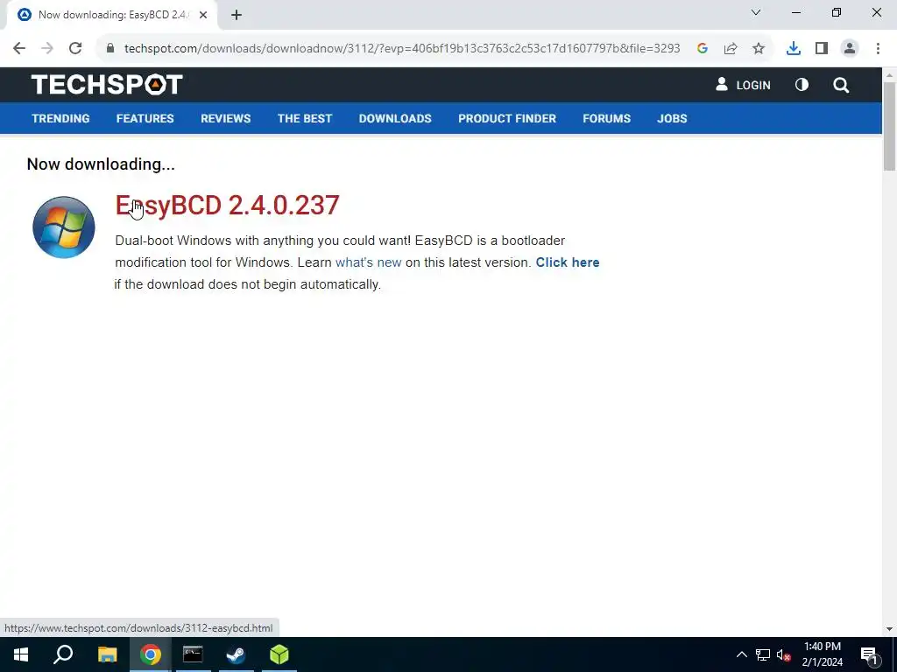Open the REVIEWS menu item
897x672 pixels.
point(225,118)
